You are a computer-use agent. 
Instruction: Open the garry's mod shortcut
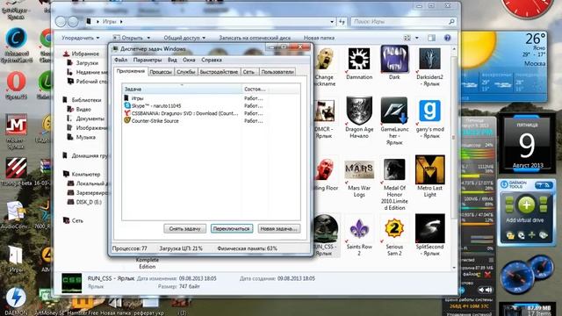coord(429,111)
